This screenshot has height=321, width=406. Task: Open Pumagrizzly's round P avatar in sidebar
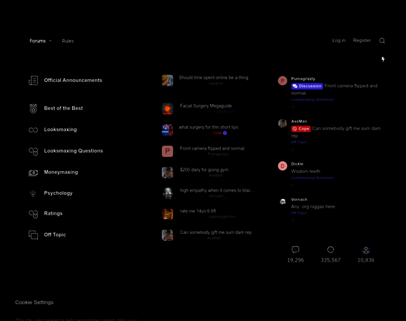click(x=283, y=81)
